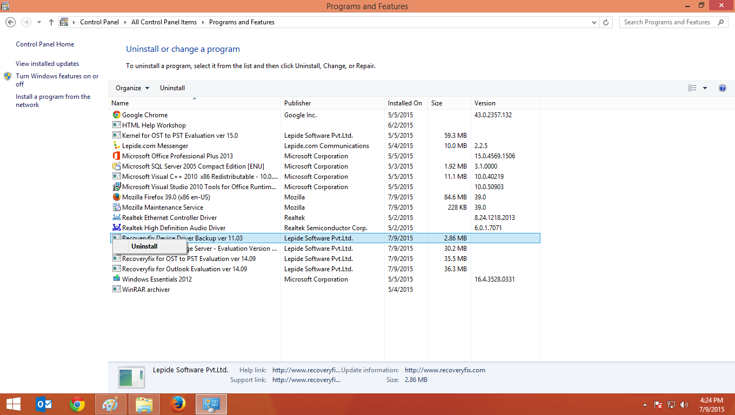This screenshot has height=415, width=735.
Task: Select Recoveryfix for Outlook Evaluation ver 14.09
Action: (x=325, y=269)
